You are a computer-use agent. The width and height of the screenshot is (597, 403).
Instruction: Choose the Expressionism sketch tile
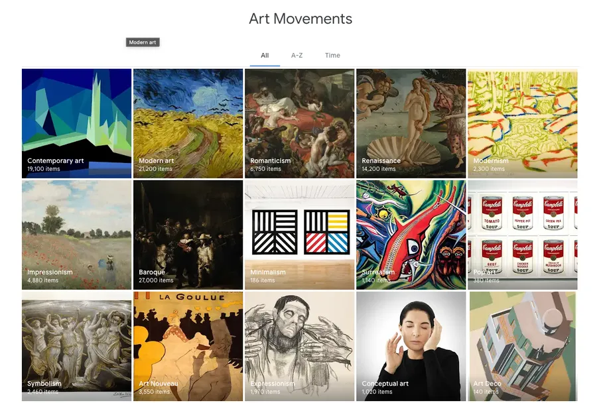click(x=300, y=346)
